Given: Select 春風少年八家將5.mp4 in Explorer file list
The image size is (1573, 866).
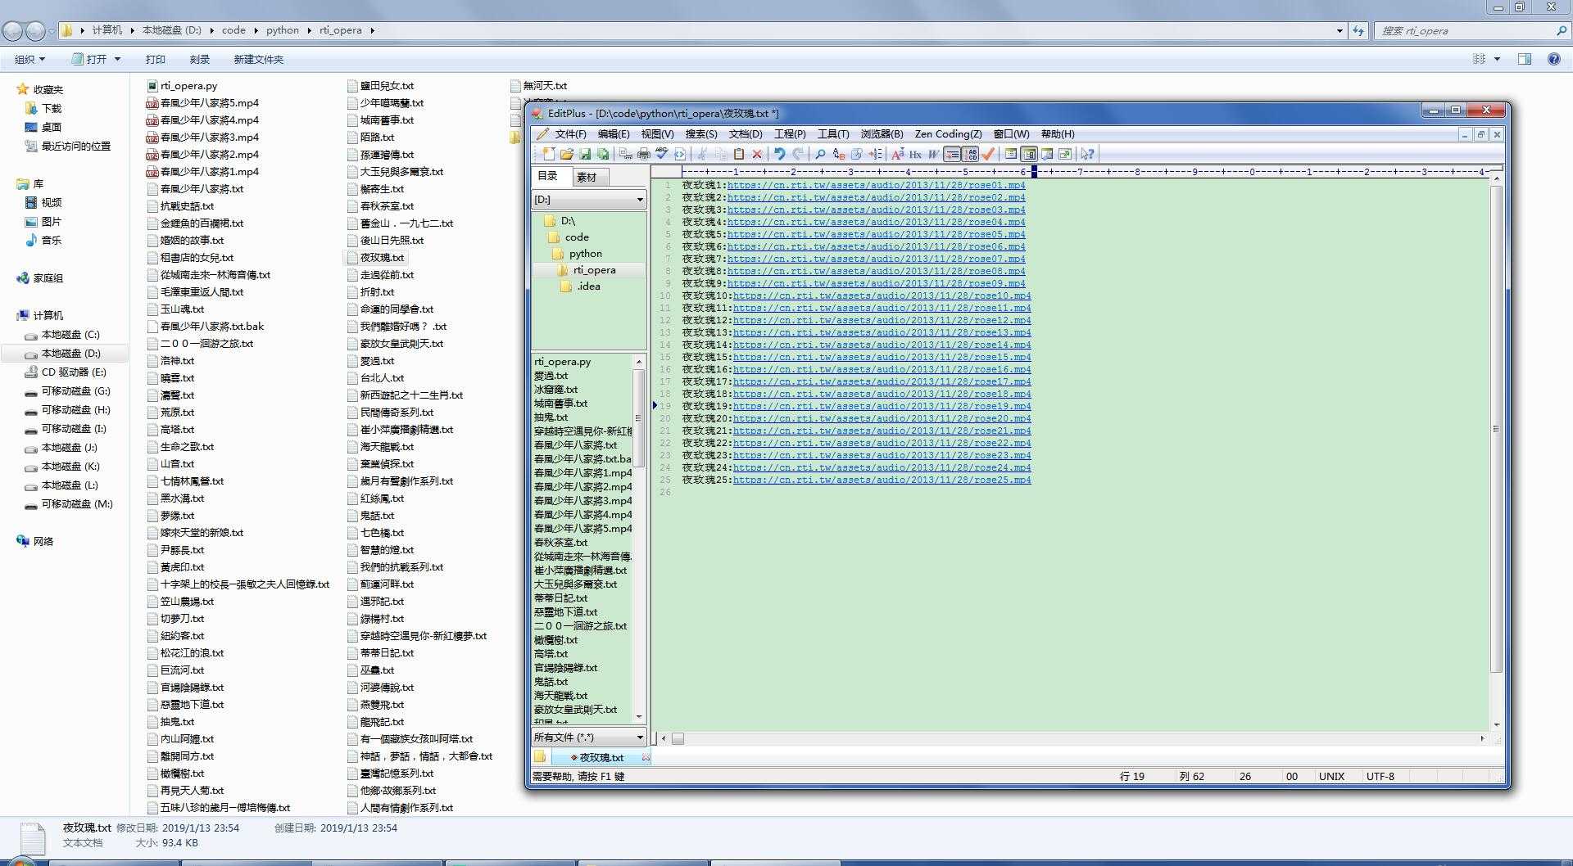Looking at the screenshot, I should pyautogui.click(x=202, y=102).
